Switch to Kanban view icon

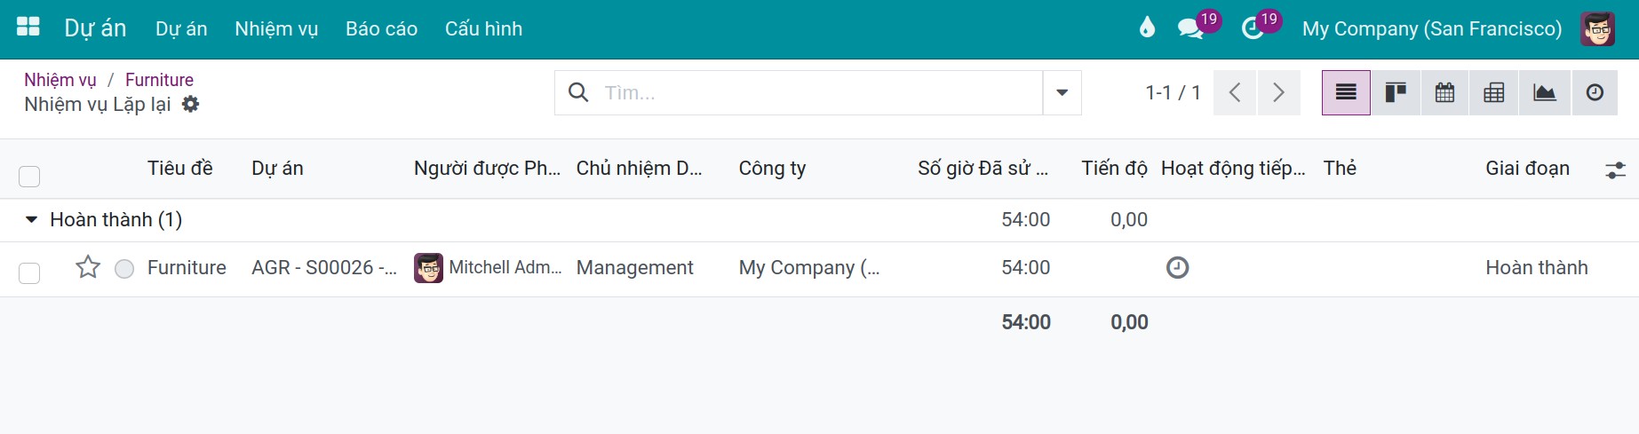(x=1396, y=92)
